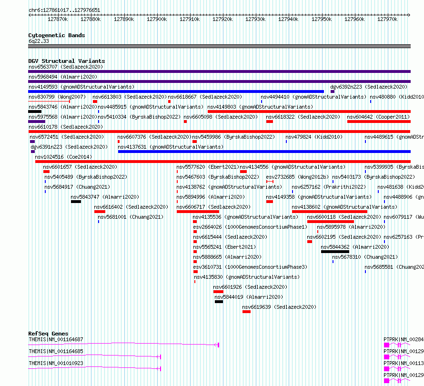
Task: Select the esv2732685 (Wong2012b) label
Action: coord(297,177)
